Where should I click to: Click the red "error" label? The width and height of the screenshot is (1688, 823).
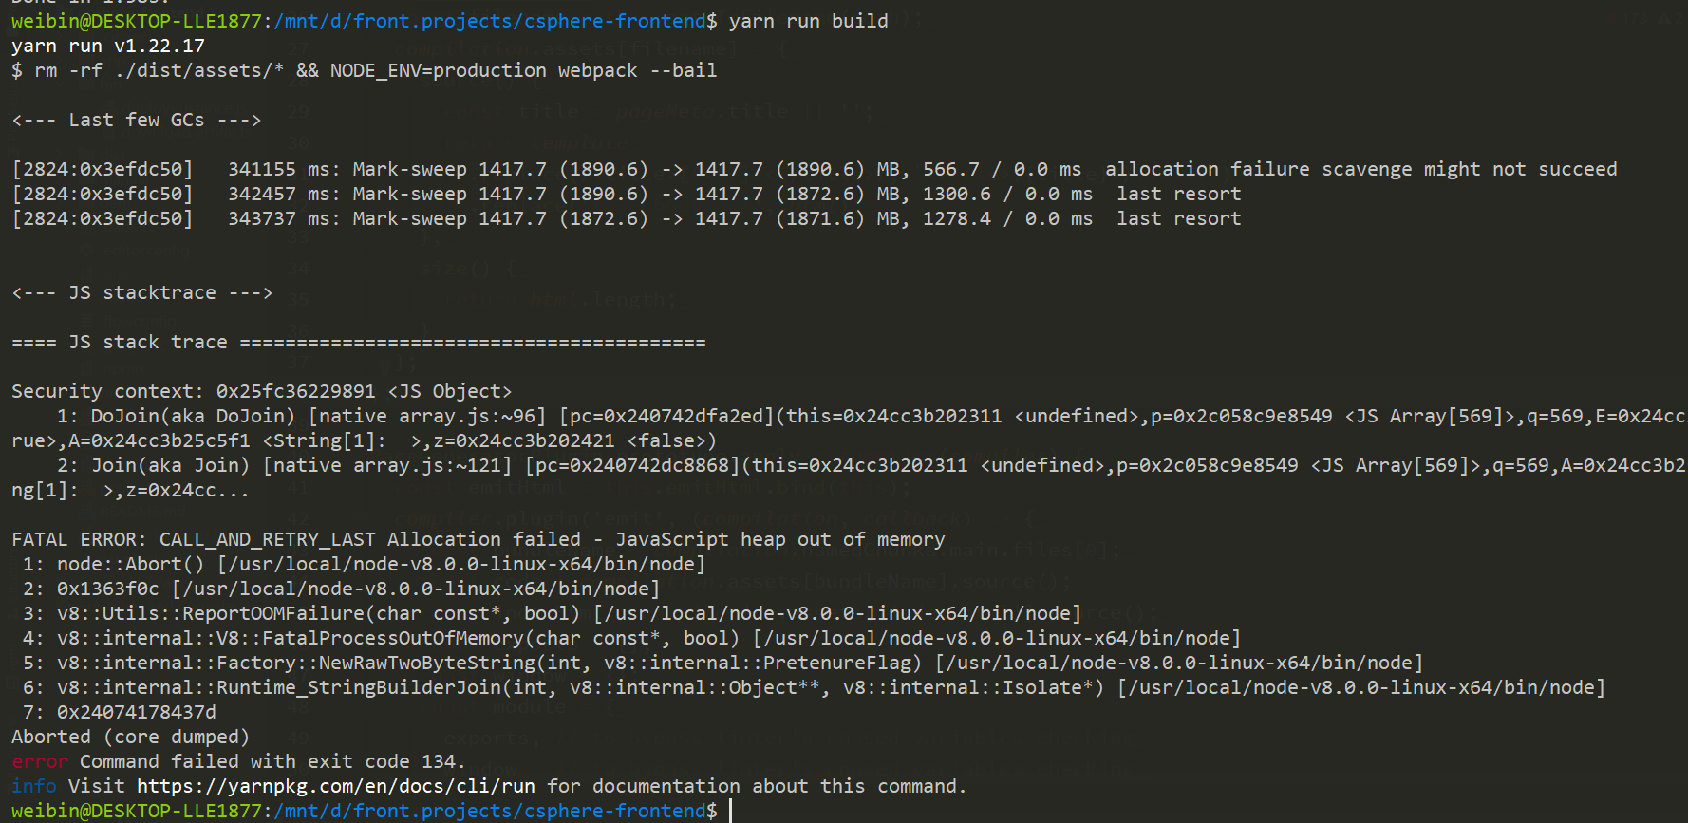click(39, 761)
